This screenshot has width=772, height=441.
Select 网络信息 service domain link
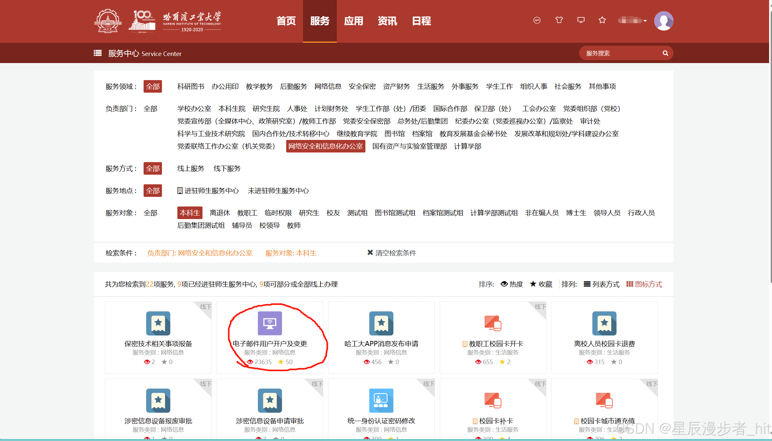[x=328, y=87]
